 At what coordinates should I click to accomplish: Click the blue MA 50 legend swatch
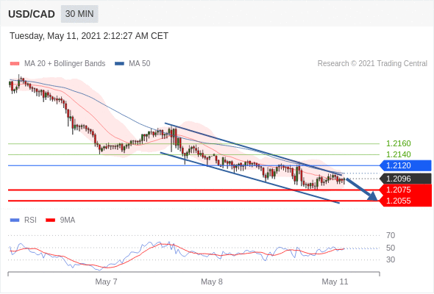point(119,64)
